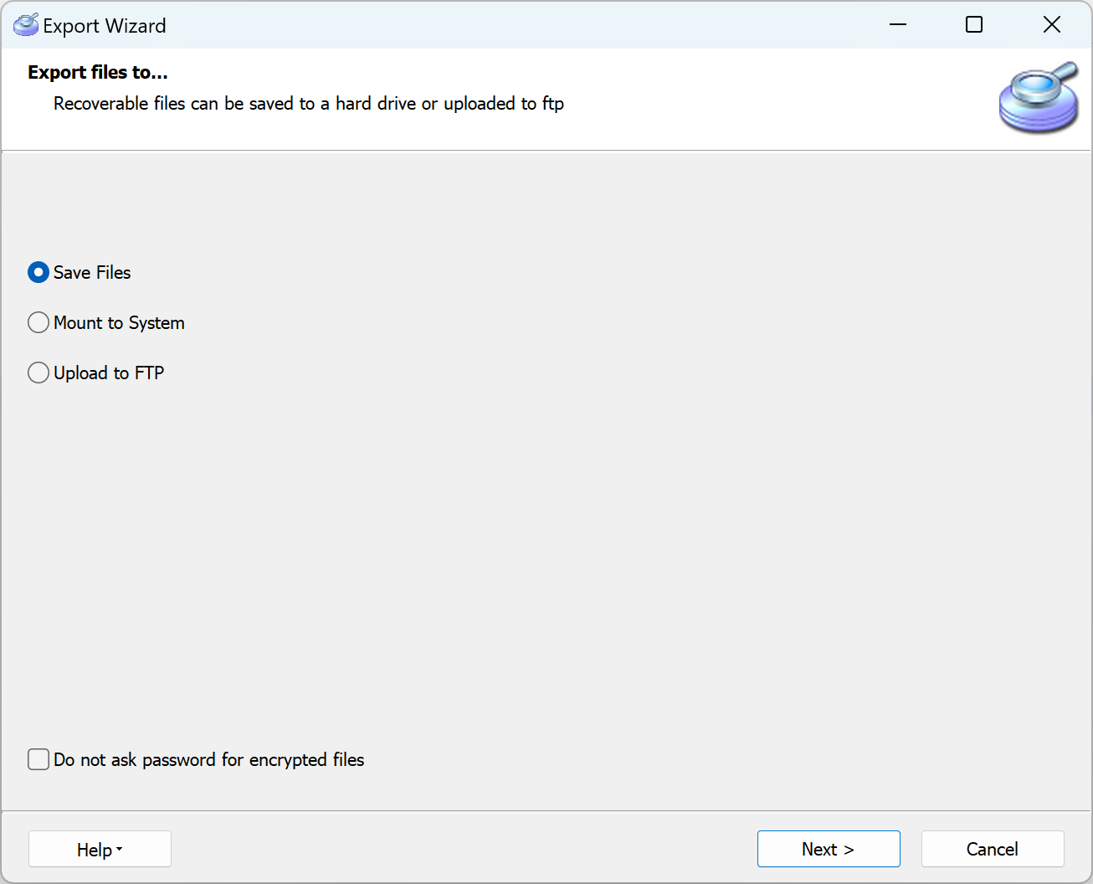Click the Export Wizard title text
1093x884 pixels.
102,25
